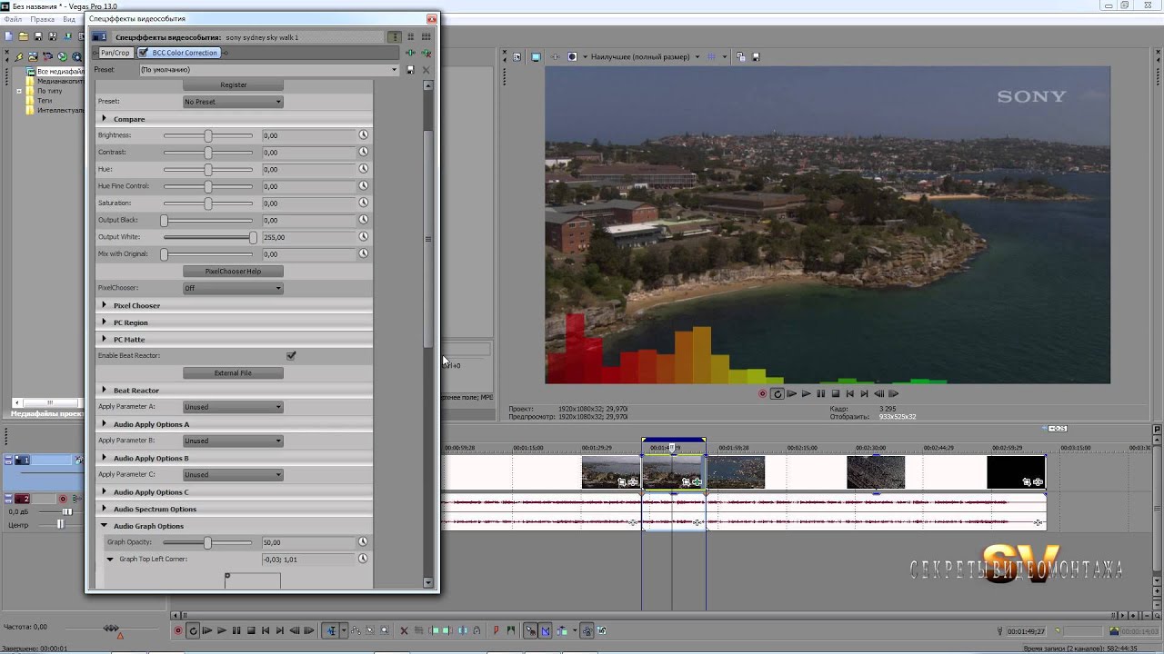Open the Правка menu

42,19
